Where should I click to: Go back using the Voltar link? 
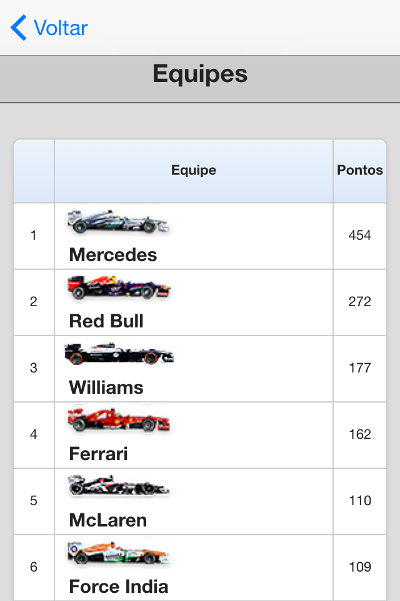[61, 28]
